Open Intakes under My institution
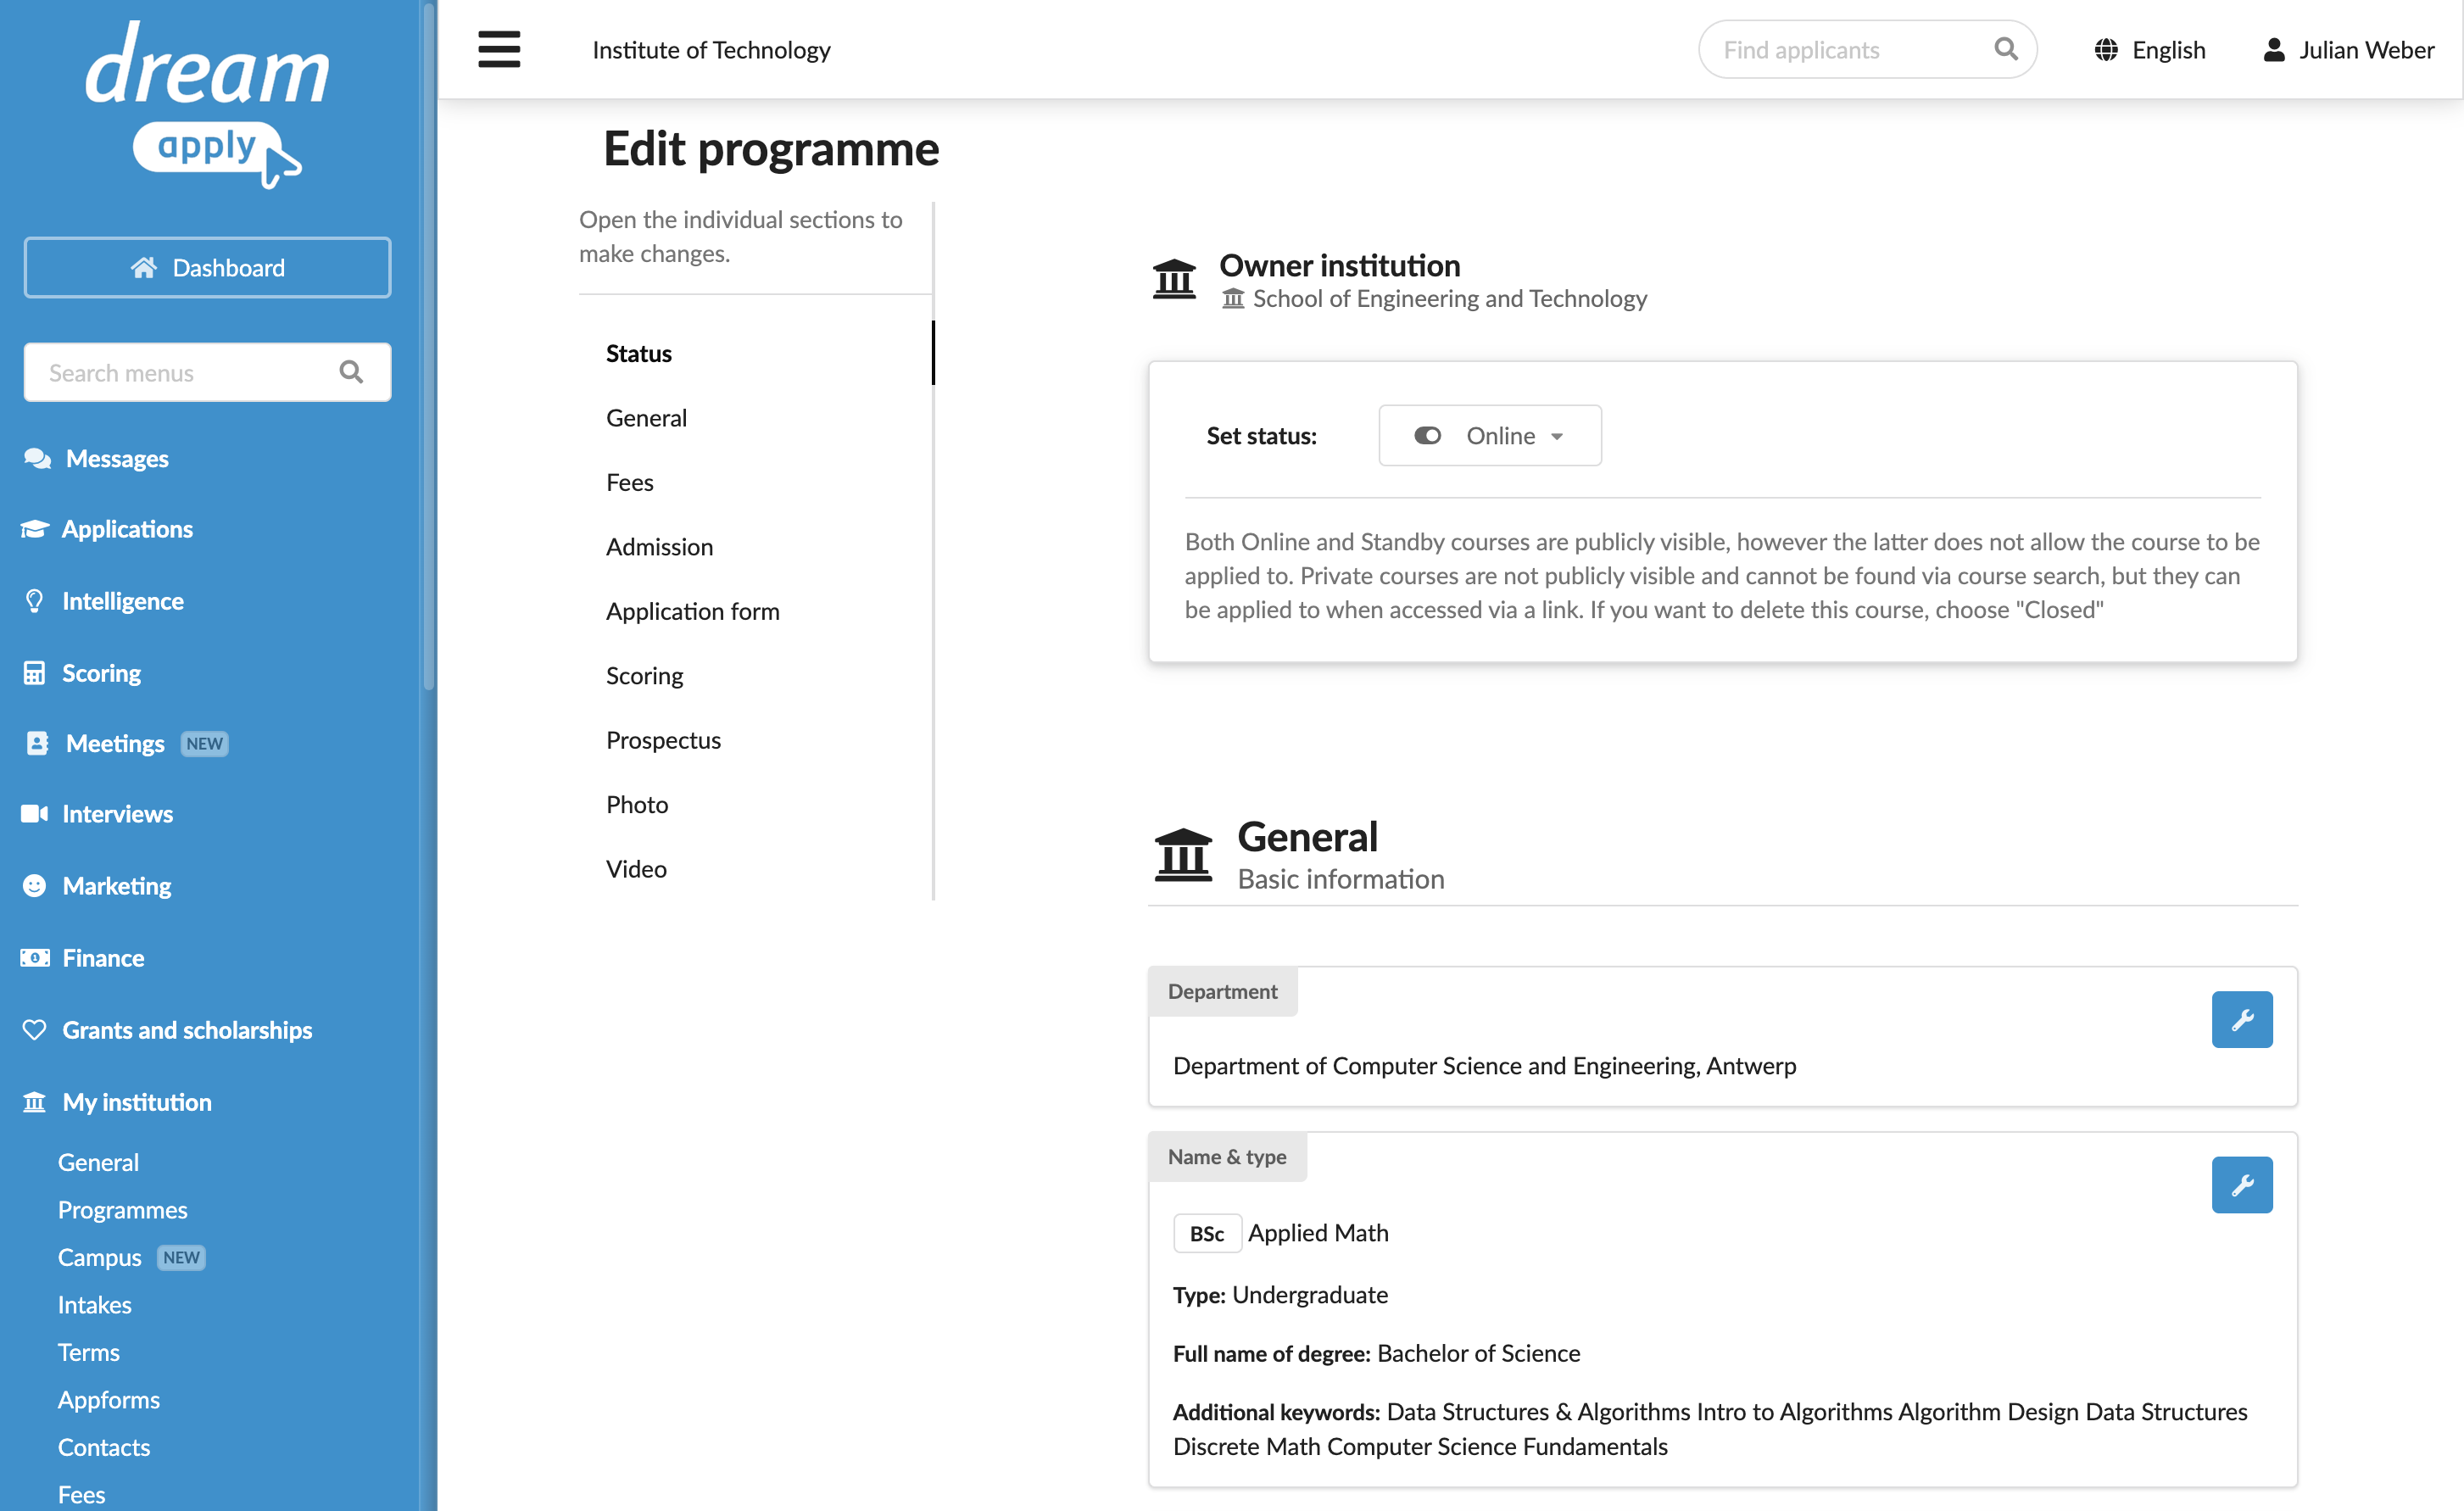Screen dimensions: 2464x1511 point(94,1305)
